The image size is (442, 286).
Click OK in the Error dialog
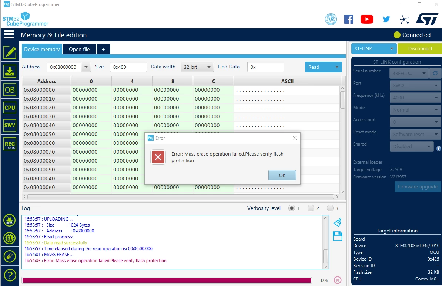coord(282,175)
